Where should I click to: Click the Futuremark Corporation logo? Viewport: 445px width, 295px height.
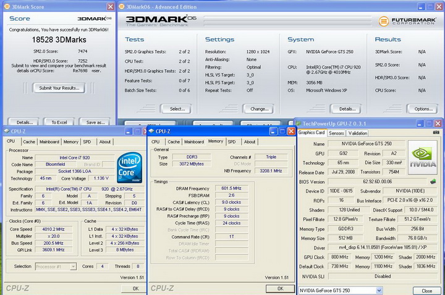tap(407, 21)
